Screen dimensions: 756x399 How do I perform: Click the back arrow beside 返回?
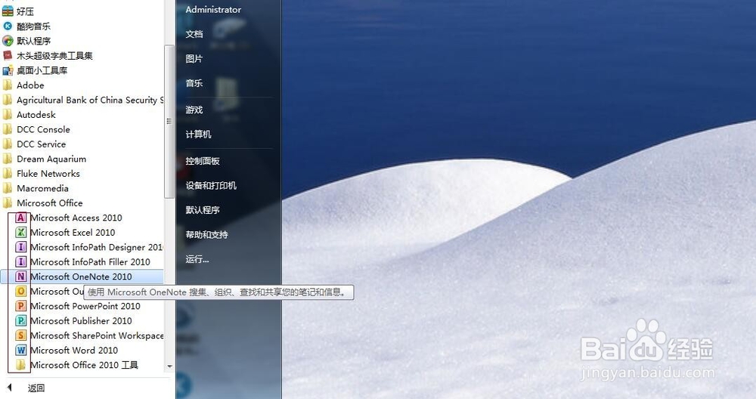[x=10, y=388]
